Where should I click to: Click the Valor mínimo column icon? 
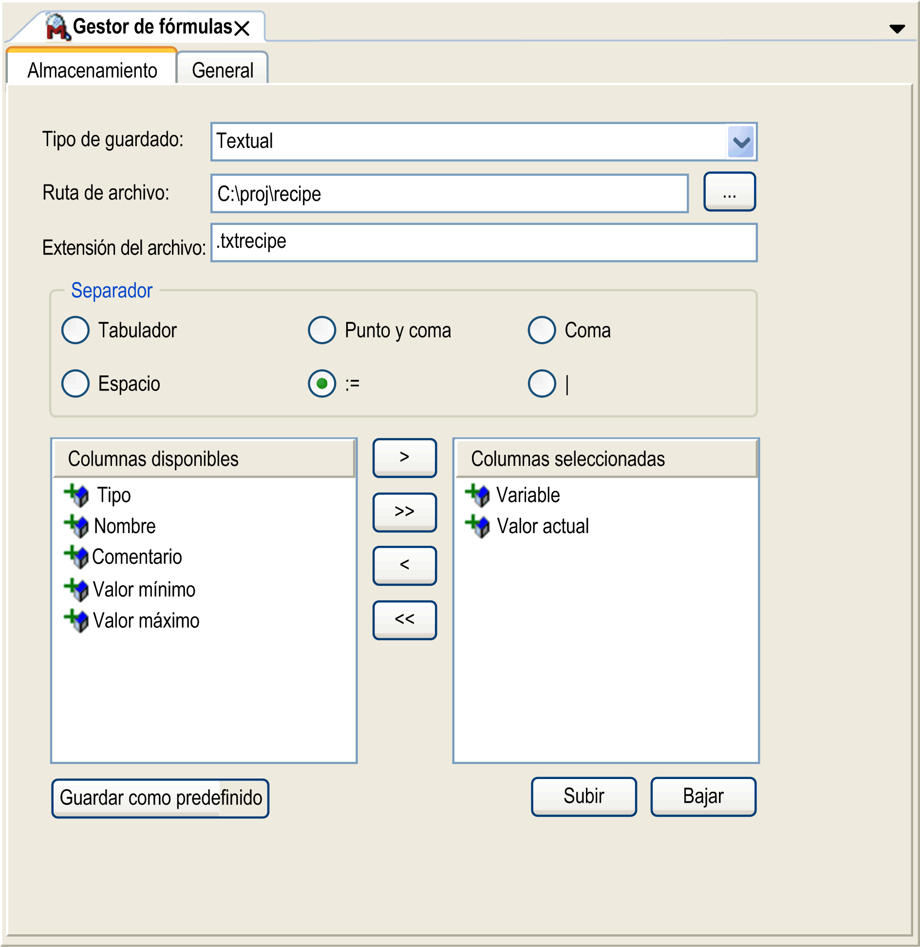point(77,590)
